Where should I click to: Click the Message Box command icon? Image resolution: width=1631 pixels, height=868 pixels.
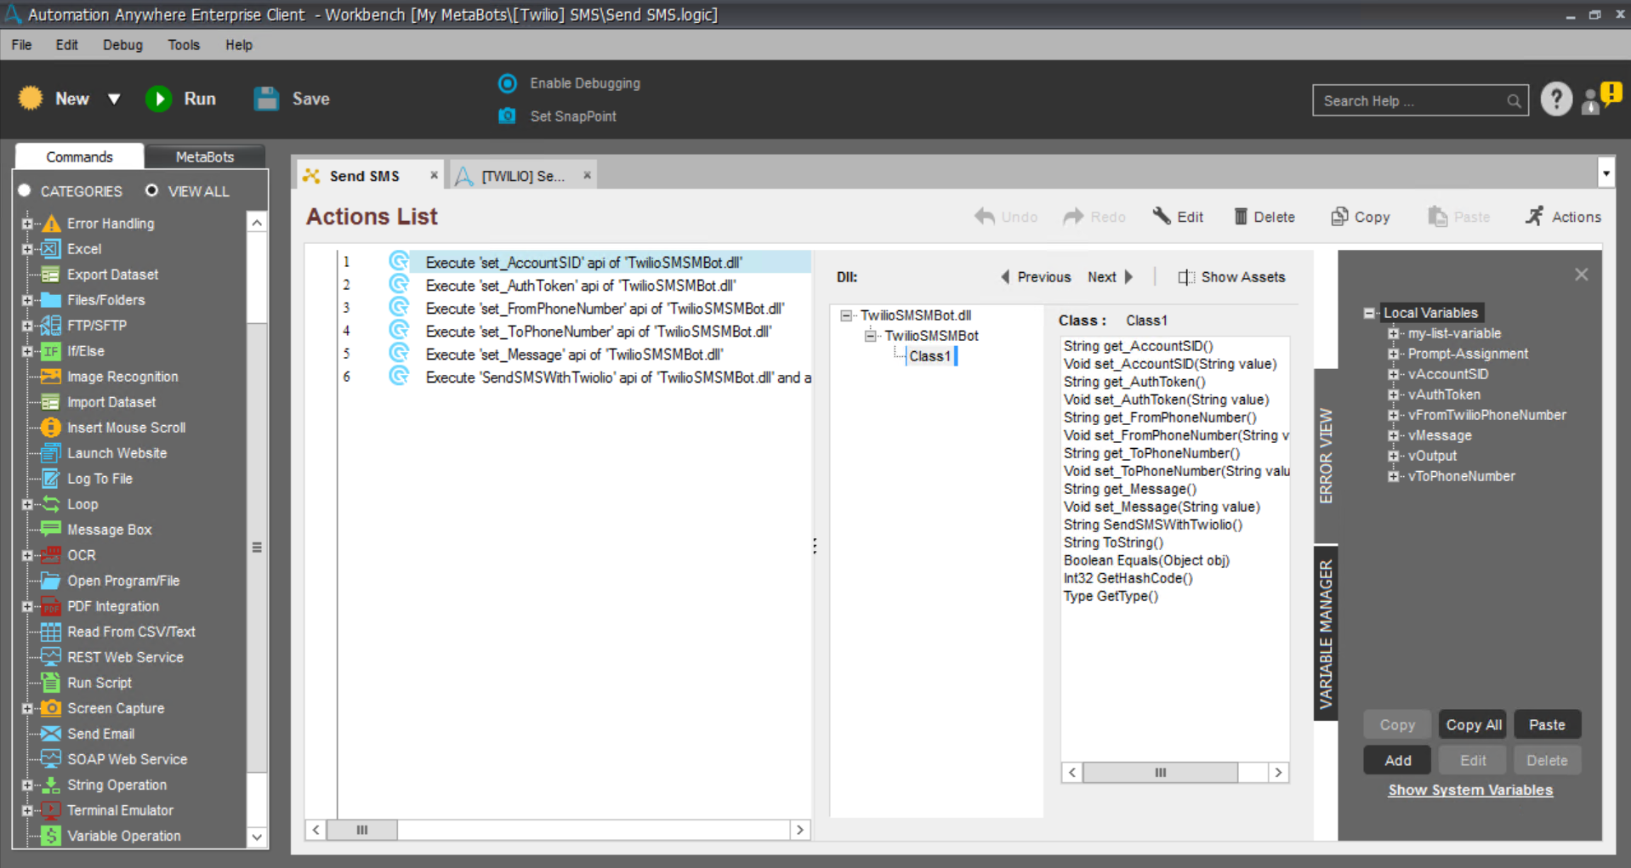(x=51, y=530)
